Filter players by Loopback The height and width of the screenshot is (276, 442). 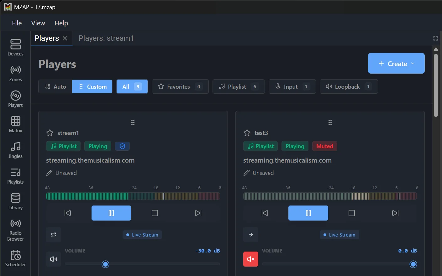point(349,86)
